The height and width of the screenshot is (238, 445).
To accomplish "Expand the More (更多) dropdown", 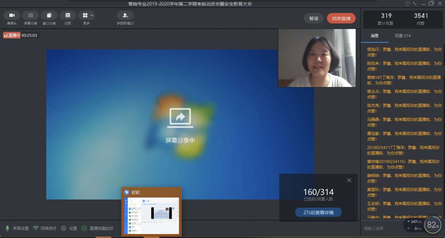I will [x=87, y=16].
